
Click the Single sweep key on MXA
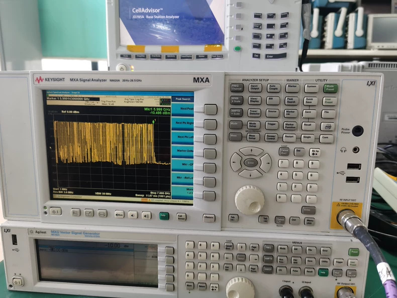[x=308, y=138]
